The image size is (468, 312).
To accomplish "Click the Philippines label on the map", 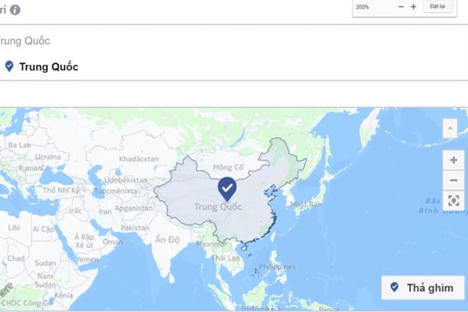I will point(277,266).
